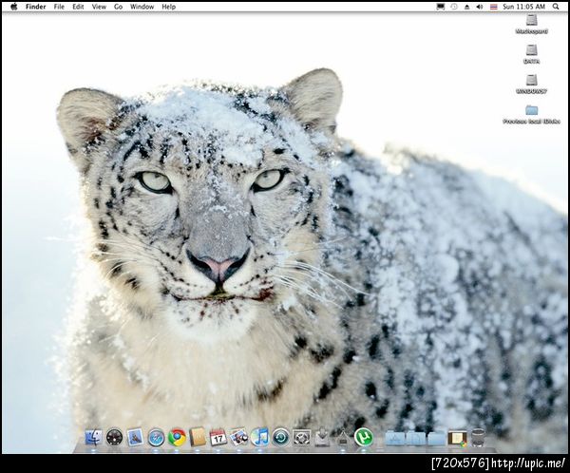The height and width of the screenshot is (473, 570).
Task: Open the Mail stamp icon in Dock
Action: pyautogui.click(x=135, y=437)
